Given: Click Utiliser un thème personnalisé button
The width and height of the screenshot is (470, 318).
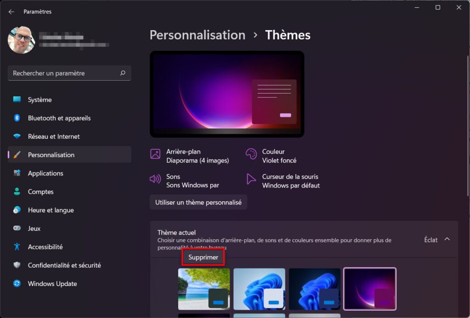Looking at the screenshot, I should point(198,202).
